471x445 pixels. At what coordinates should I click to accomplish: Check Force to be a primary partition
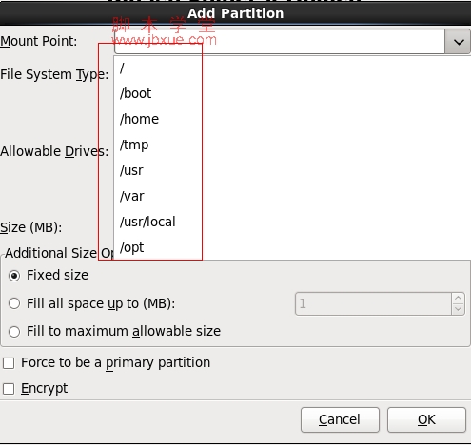click(9, 363)
